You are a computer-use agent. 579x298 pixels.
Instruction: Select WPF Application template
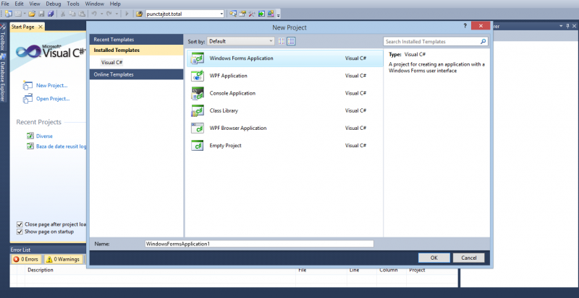coord(284,76)
